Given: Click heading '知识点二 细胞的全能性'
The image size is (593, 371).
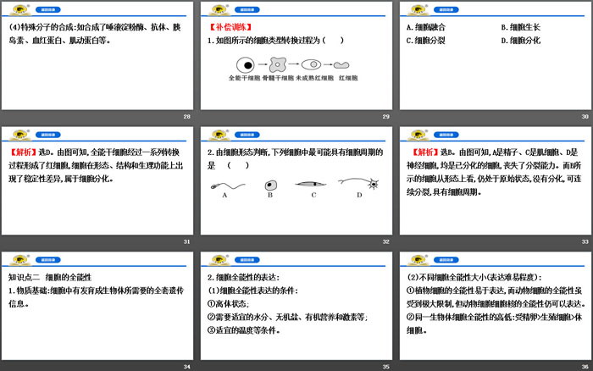Looking at the screenshot, I should pyautogui.click(x=50, y=277).
